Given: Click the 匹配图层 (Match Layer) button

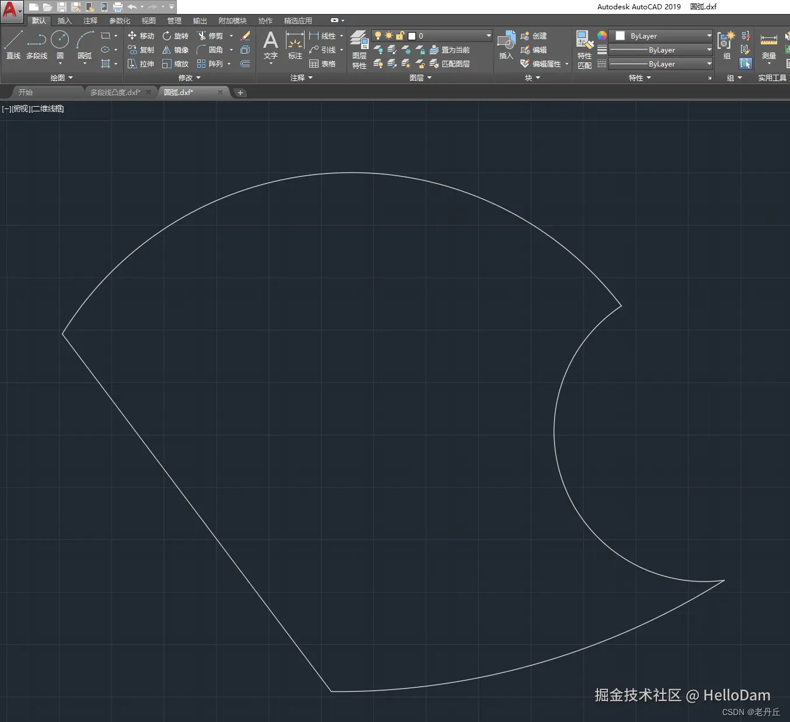Looking at the screenshot, I should coord(449,64).
